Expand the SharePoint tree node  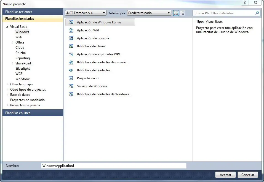12,63
